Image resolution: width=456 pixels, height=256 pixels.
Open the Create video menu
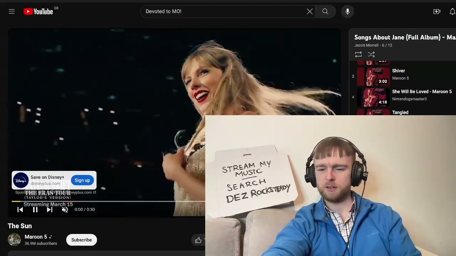tap(437, 11)
